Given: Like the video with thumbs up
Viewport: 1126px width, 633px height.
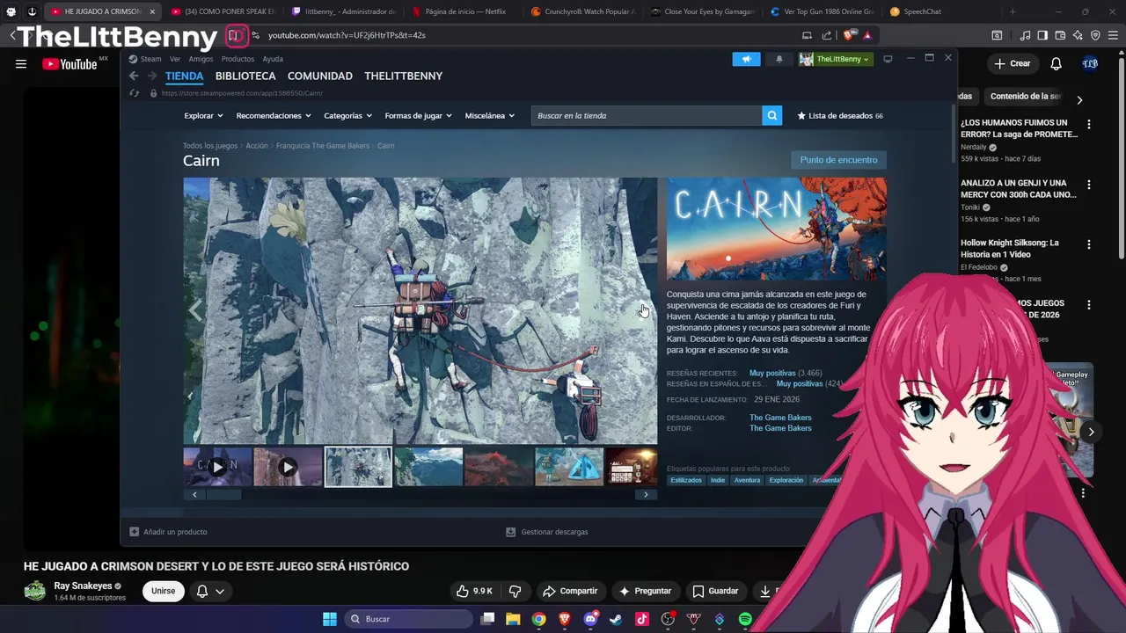Looking at the screenshot, I should 474,591.
